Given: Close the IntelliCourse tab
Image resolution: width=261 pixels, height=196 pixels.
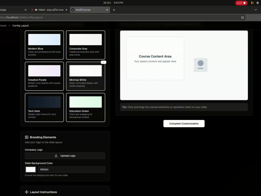Looking at the screenshot, I should (x=107, y=10).
